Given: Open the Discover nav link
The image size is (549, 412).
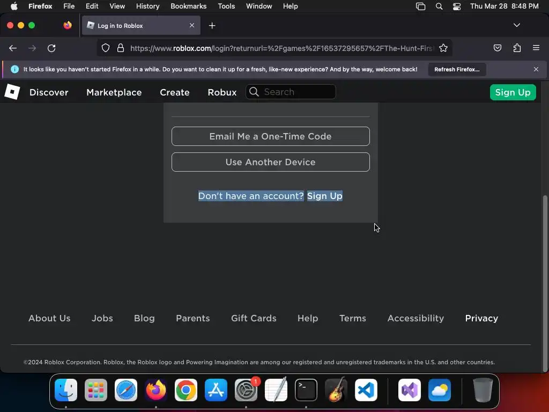Looking at the screenshot, I should (x=49, y=92).
